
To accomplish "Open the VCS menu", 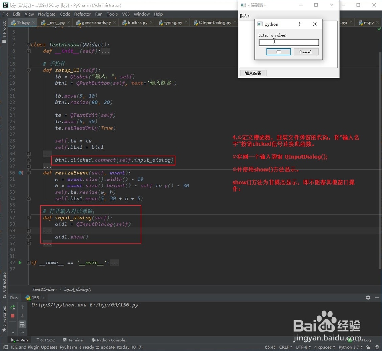I will tap(126, 14).
